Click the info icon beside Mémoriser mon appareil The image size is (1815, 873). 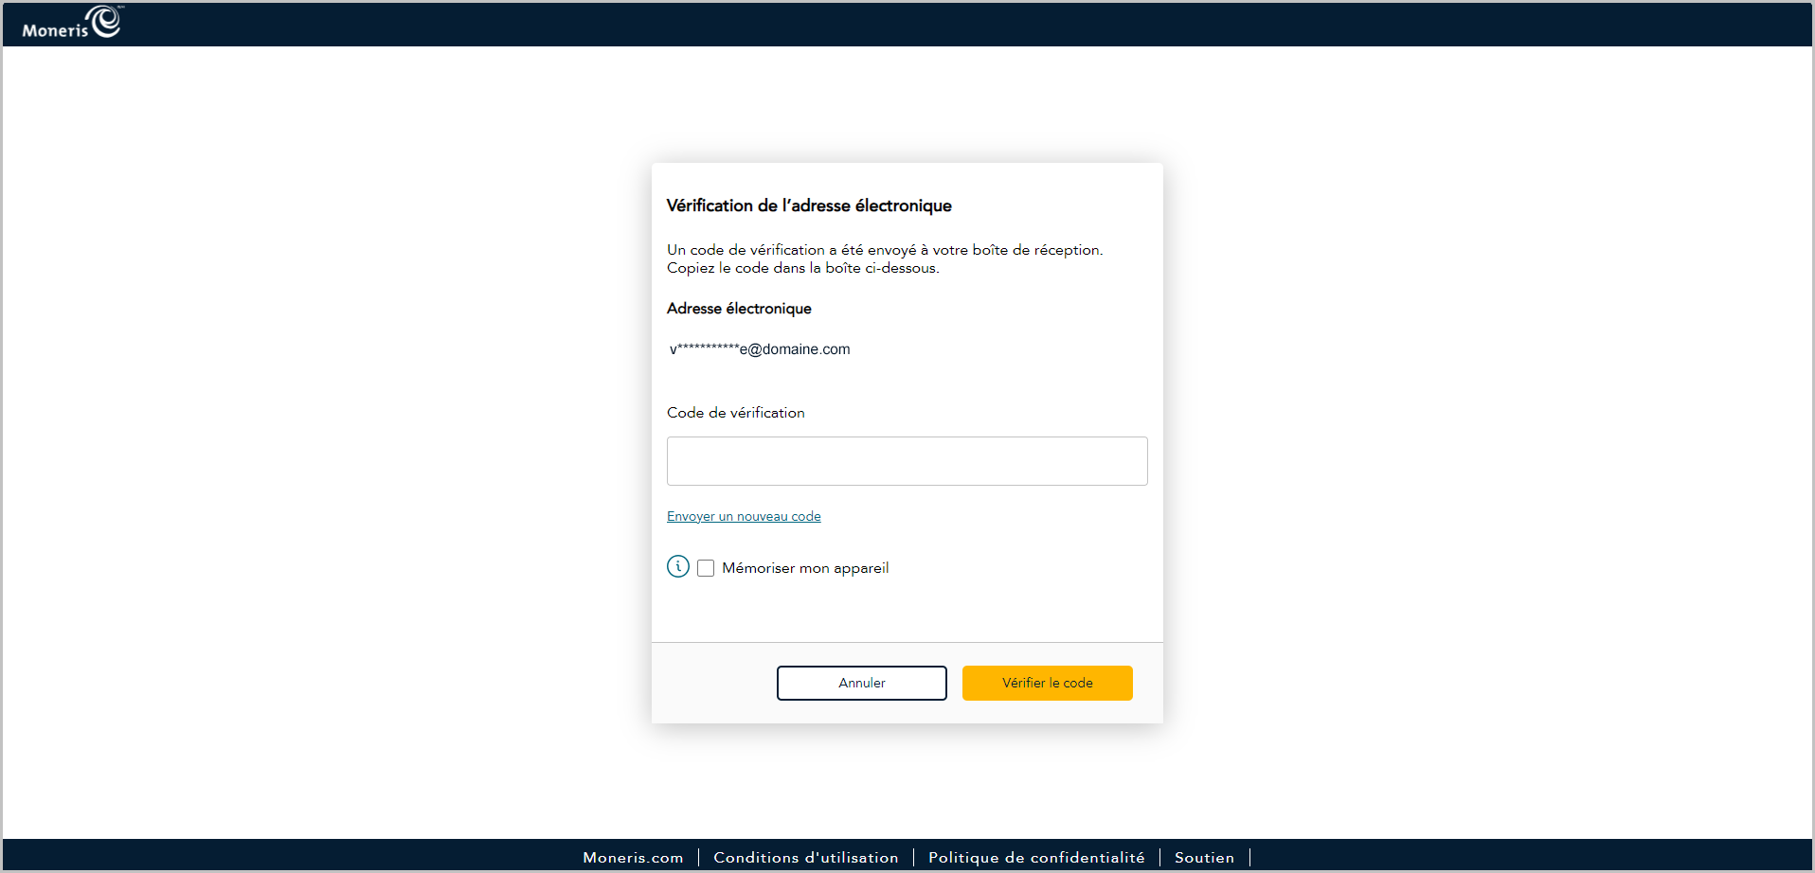678,566
